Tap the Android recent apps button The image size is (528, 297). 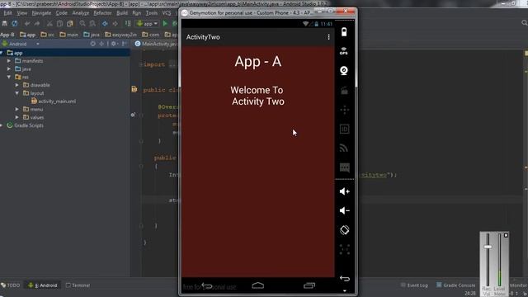[309, 285]
